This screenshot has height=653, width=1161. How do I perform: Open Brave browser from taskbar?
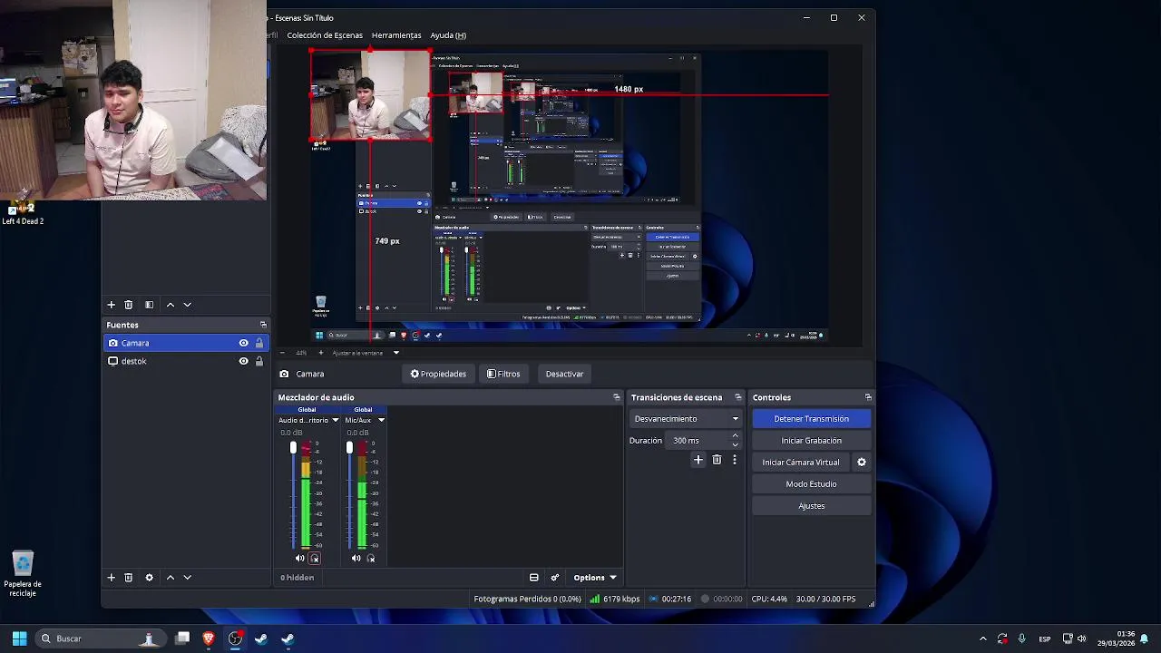point(209,638)
